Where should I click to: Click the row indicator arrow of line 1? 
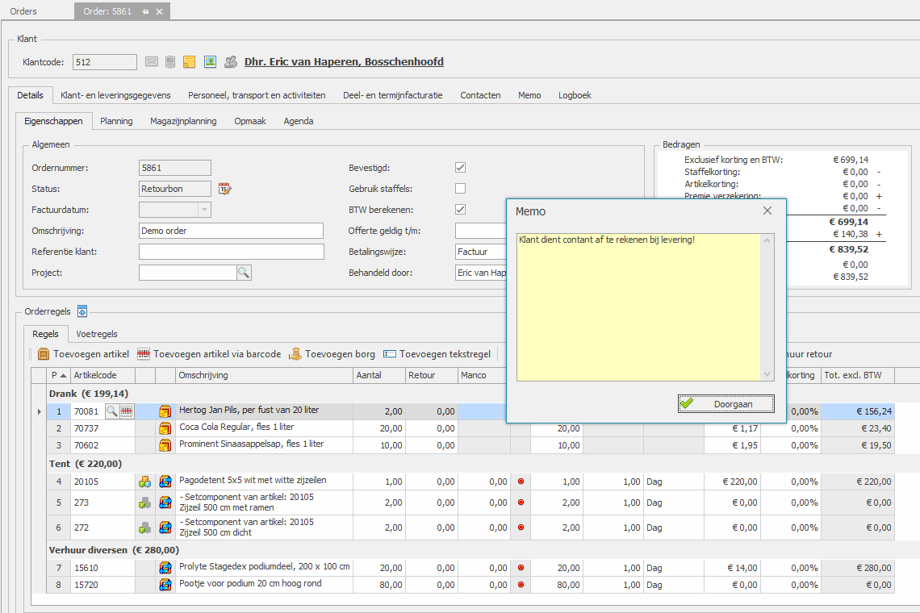point(40,411)
